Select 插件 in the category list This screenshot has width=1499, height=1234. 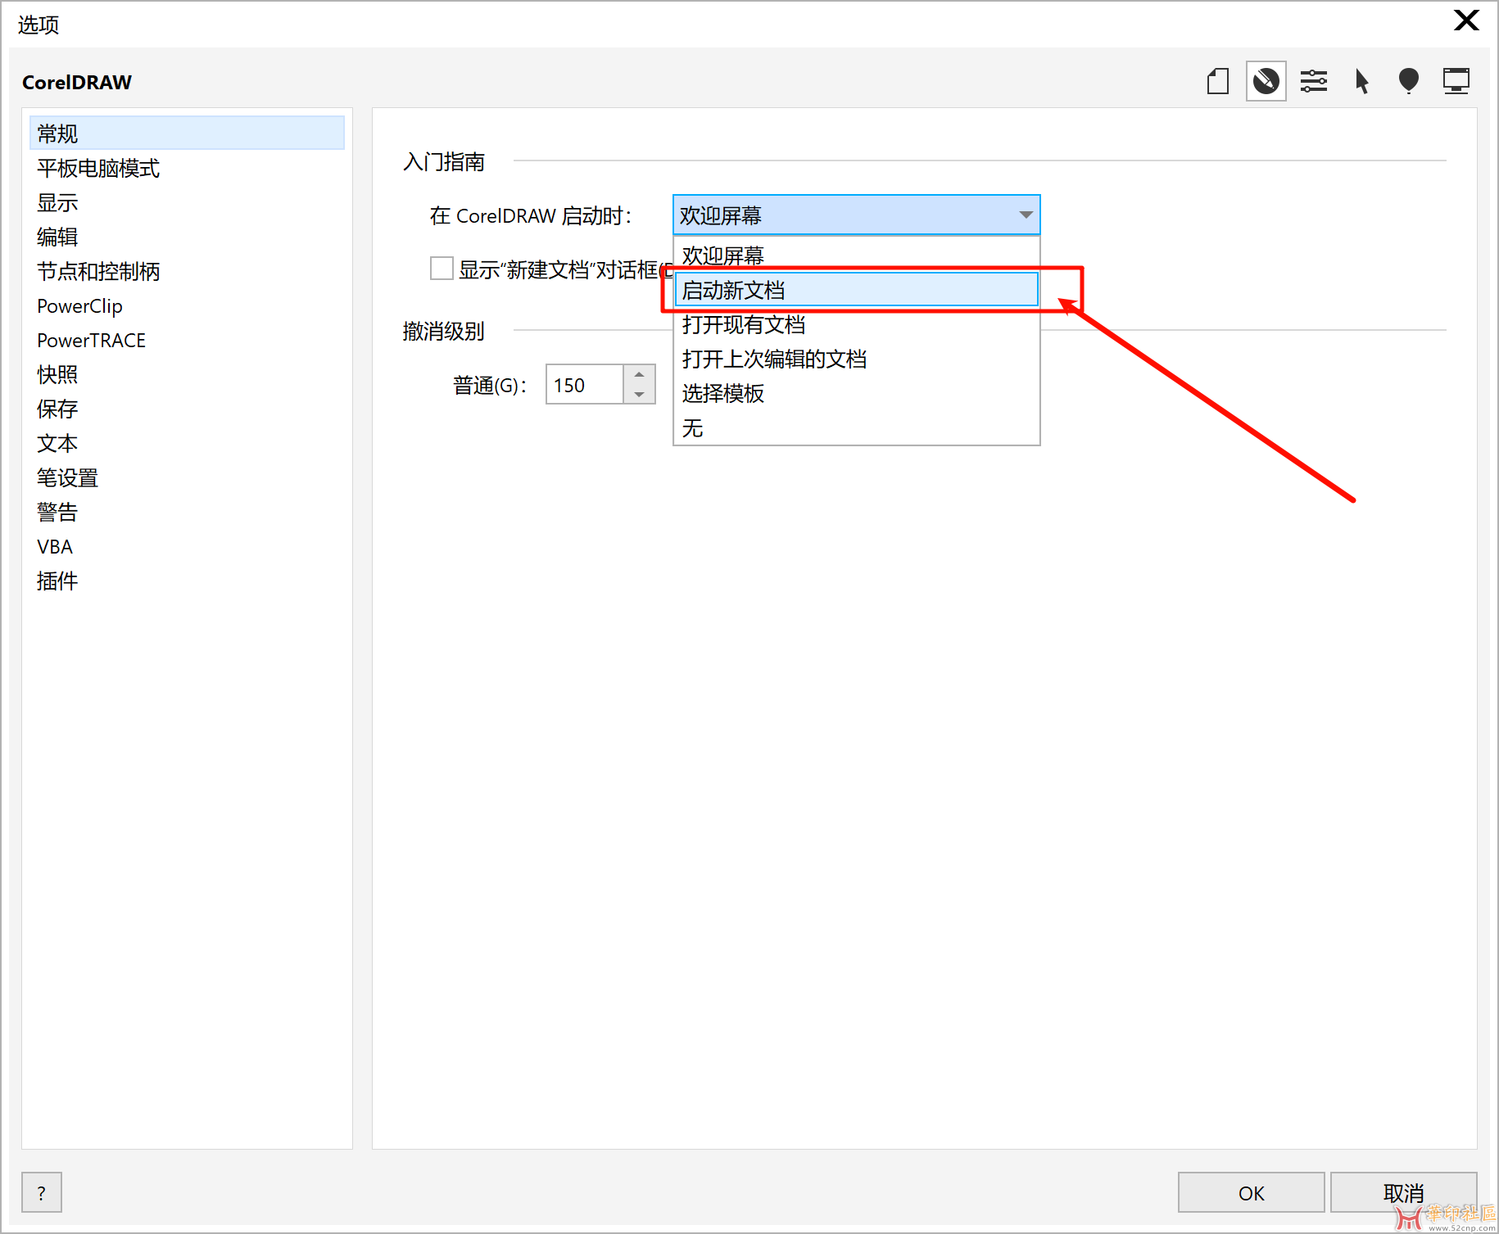(x=187, y=581)
